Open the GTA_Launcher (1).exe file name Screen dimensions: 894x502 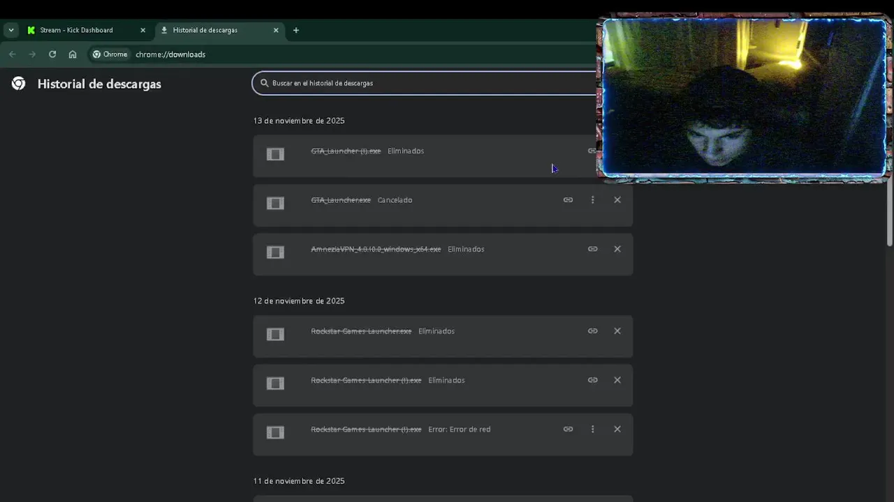click(x=346, y=151)
